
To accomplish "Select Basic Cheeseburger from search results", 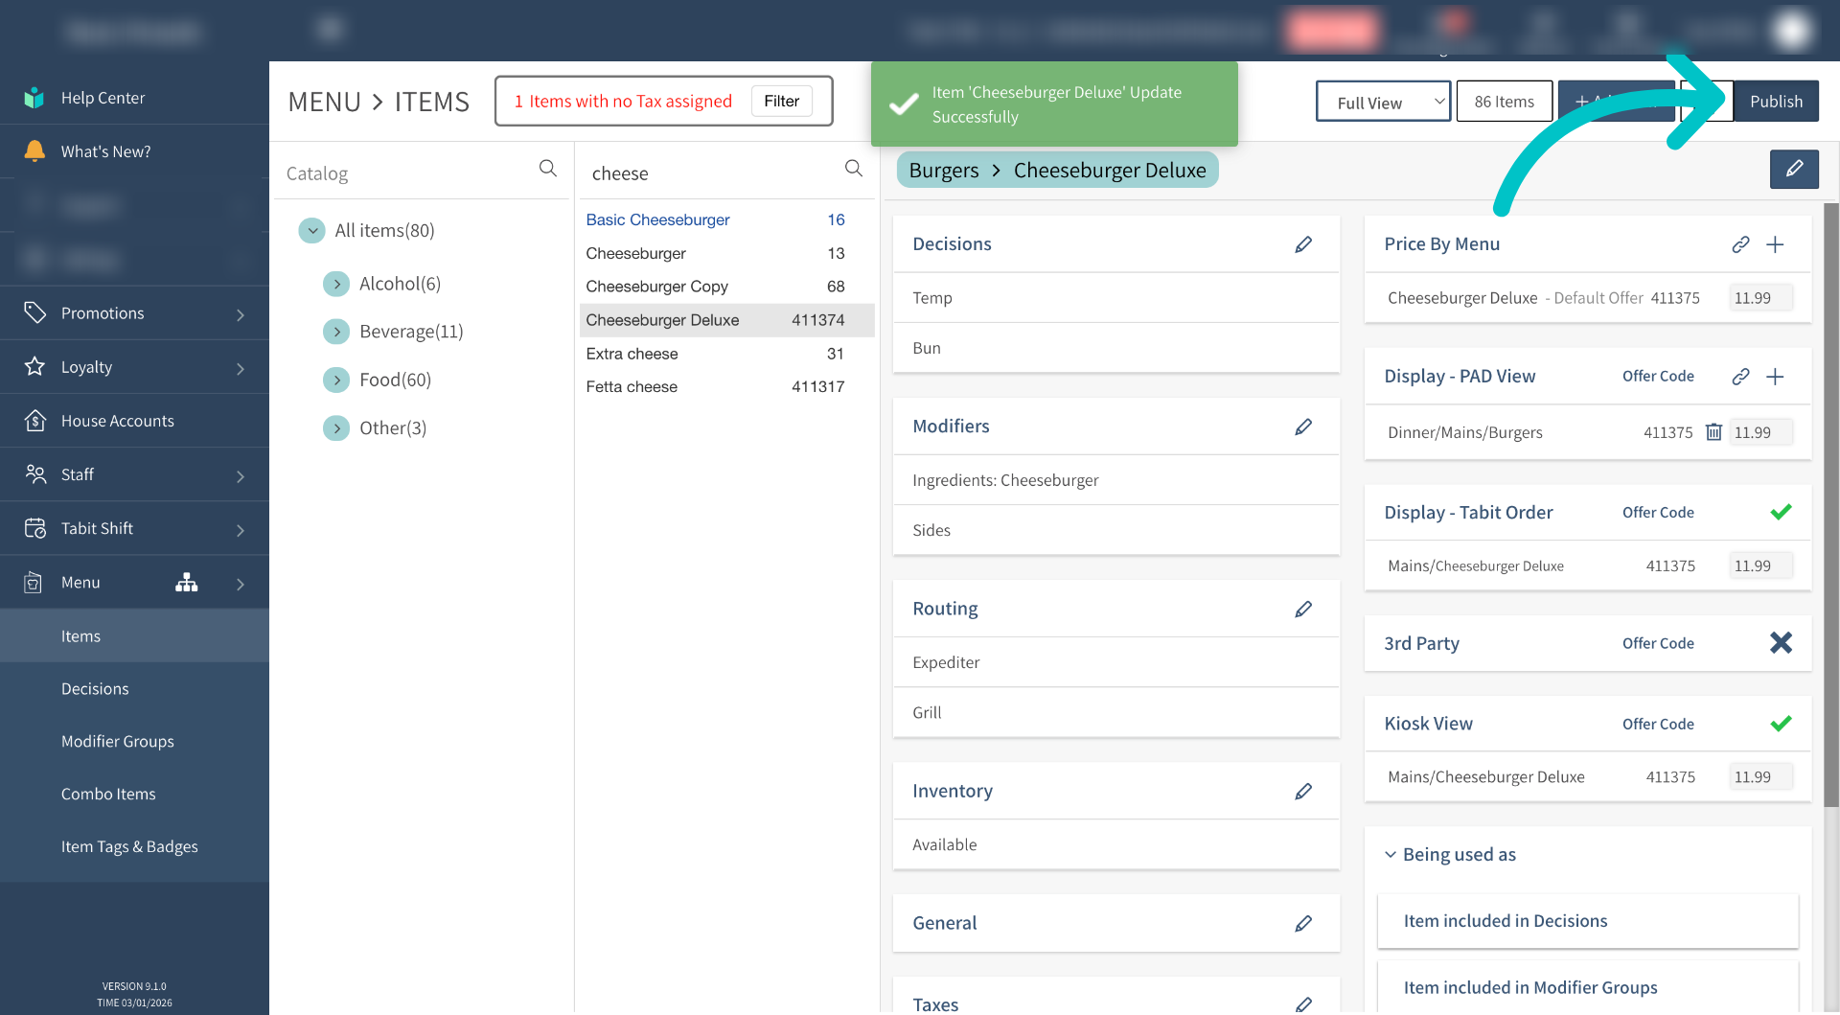I will click(657, 219).
